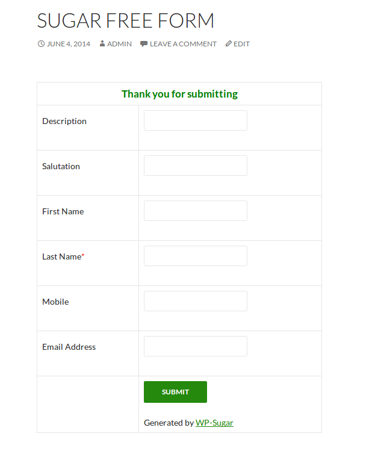Select the Email Address input field
The width and height of the screenshot is (378, 457).
click(x=196, y=346)
